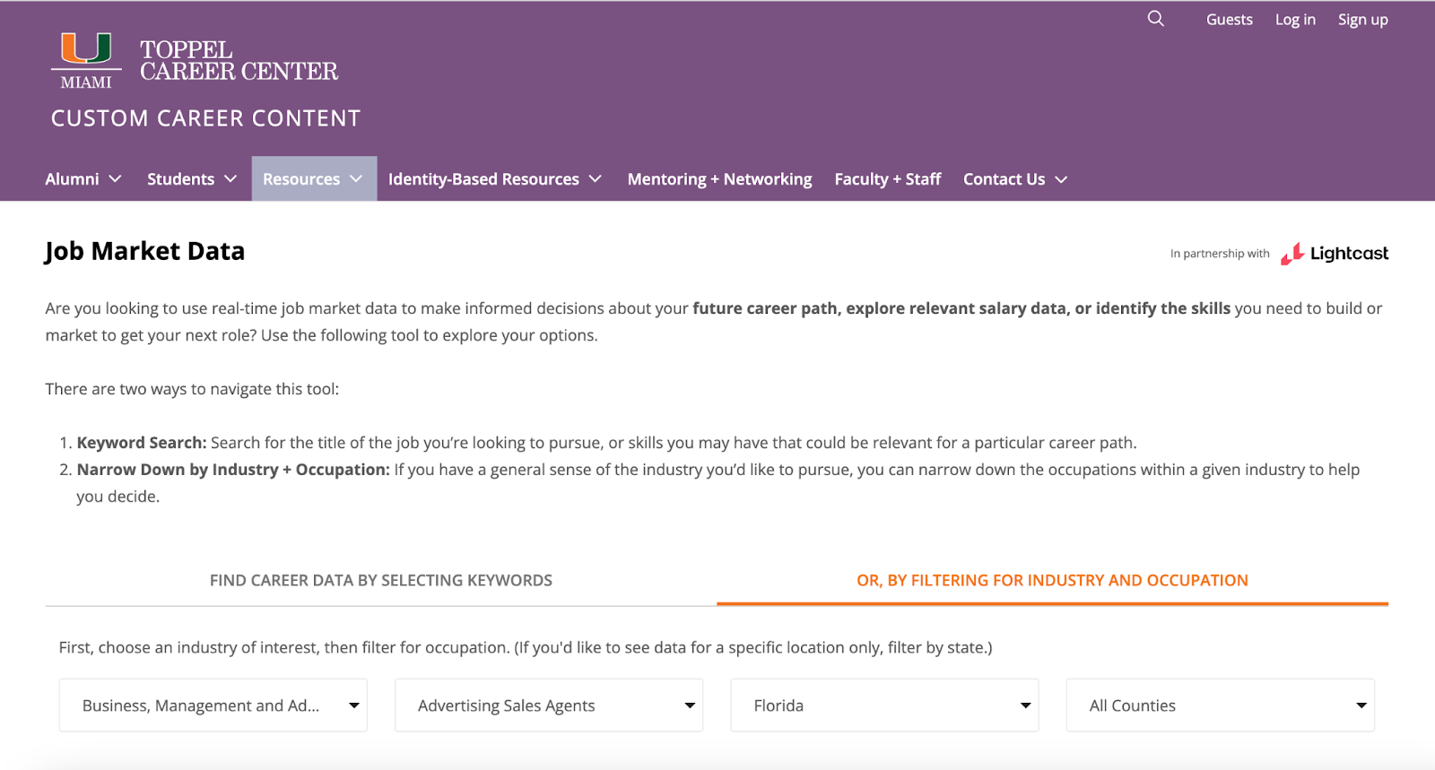Viewport: 1435px width, 770px height.
Task: Switch to the keyword search tab
Action: tap(380, 581)
